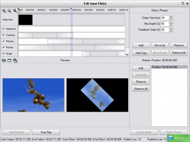Select the dual-window preview icon
This screenshot has height=142, width=190.
pyautogui.click(x=15, y=60)
